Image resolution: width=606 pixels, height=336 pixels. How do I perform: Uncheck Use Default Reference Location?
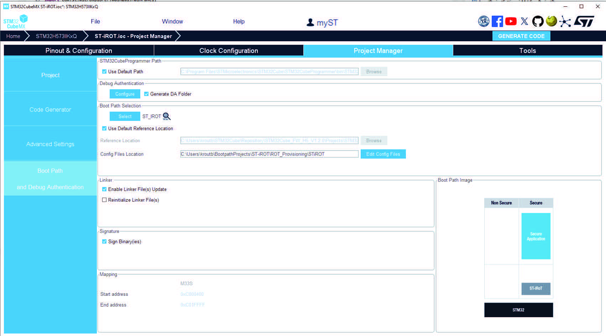(x=104, y=128)
